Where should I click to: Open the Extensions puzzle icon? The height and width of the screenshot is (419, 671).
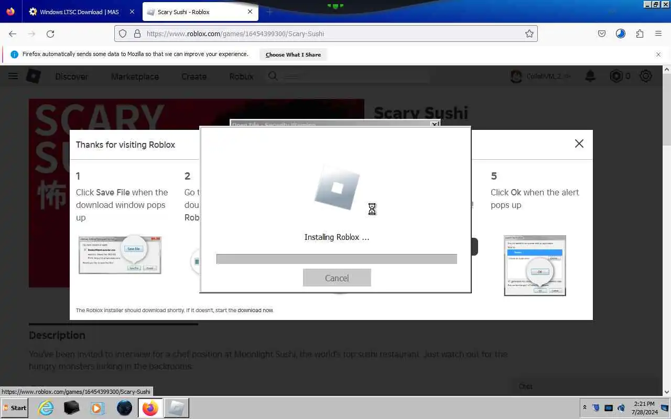coord(640,34)
